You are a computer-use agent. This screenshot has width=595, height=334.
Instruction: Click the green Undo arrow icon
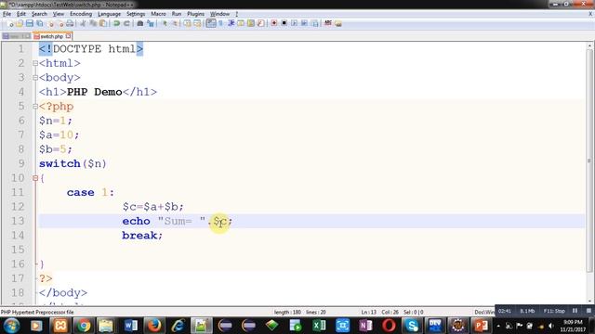[116, 23]
